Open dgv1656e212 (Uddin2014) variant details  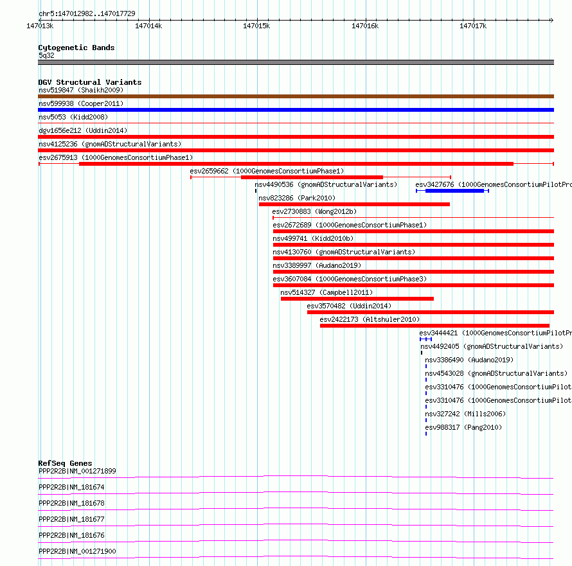click(x=83, y=130)
